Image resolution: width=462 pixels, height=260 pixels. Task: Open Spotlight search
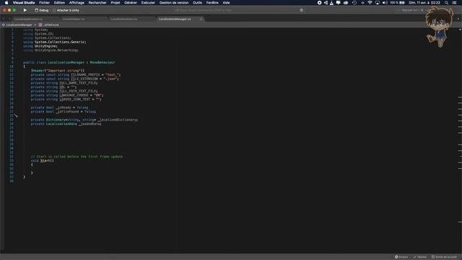pyautogui.click(x=447, y=3)
